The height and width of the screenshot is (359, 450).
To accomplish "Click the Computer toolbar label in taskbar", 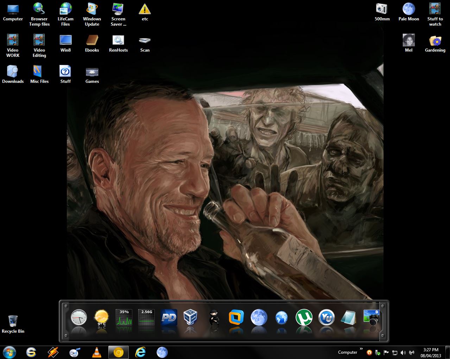I will pyautogui.click(x=347, y=352).
